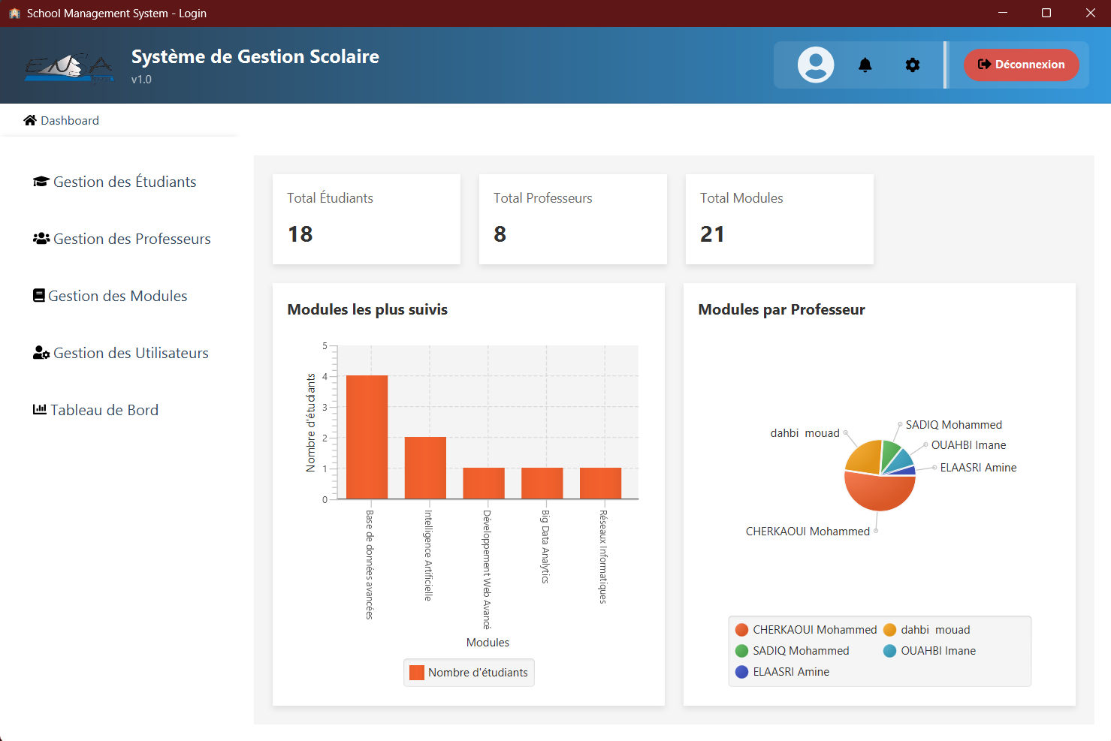This screenshot has height=741, width=1111.
Task: Click the Déconnexion logout button
Action: [1022, 65]
